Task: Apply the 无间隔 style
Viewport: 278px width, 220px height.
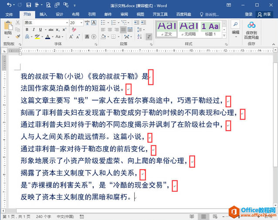Action: pyautogui.click(x=189, y=30)
